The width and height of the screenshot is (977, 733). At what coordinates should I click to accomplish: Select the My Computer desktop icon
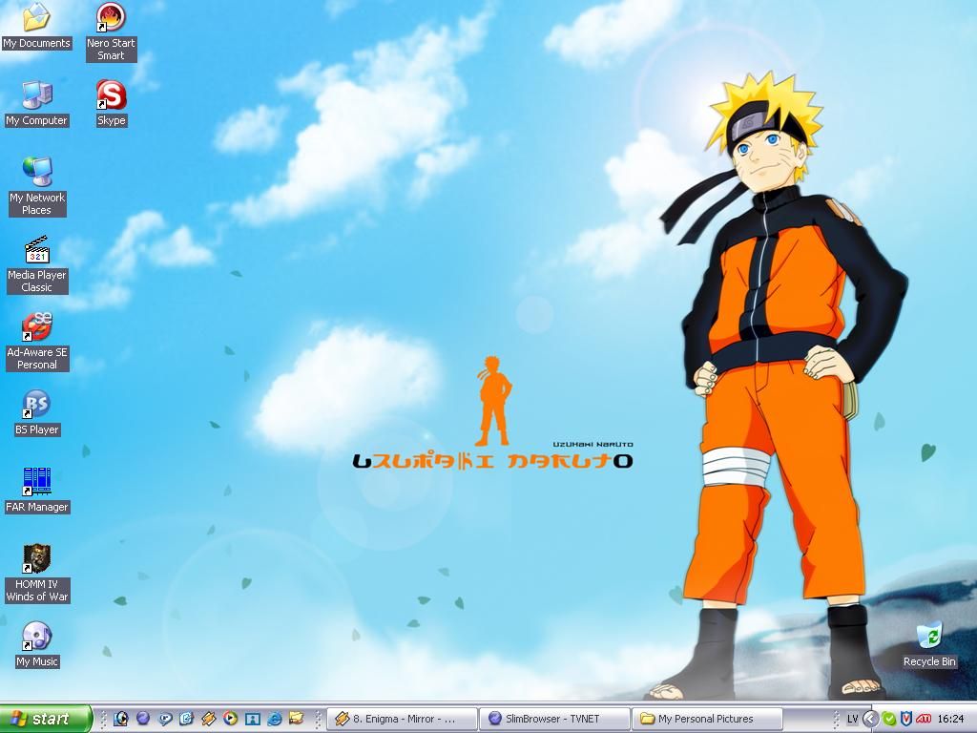pyautogui.click(x=37, y=103)
